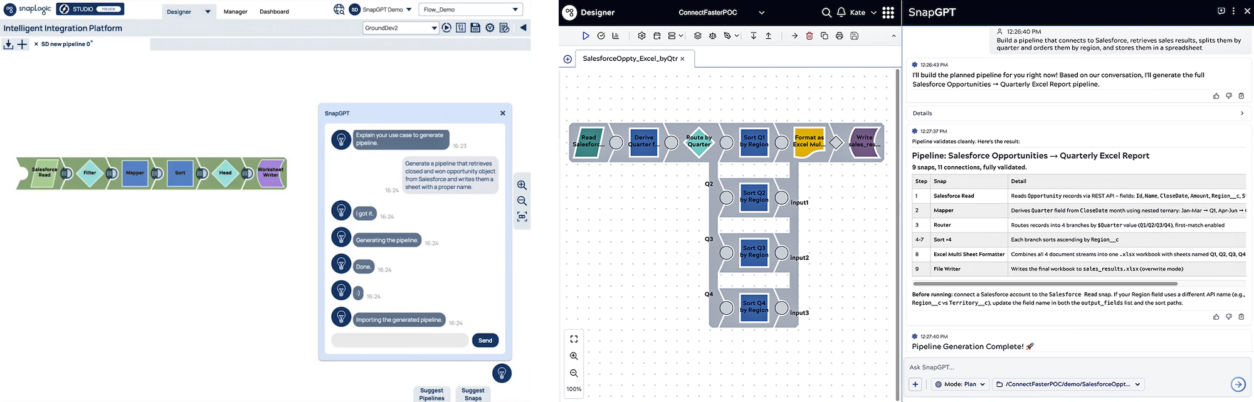Open the GroundDev2 Snaplex dropdown
The width and height of the screenshot is (1254, 402).
401,28
